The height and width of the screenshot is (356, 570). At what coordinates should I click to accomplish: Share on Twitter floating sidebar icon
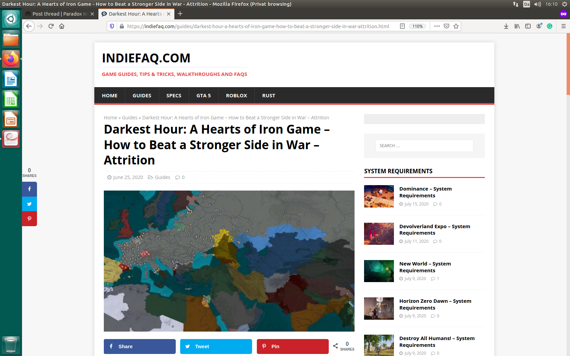[x=30, y=204]
